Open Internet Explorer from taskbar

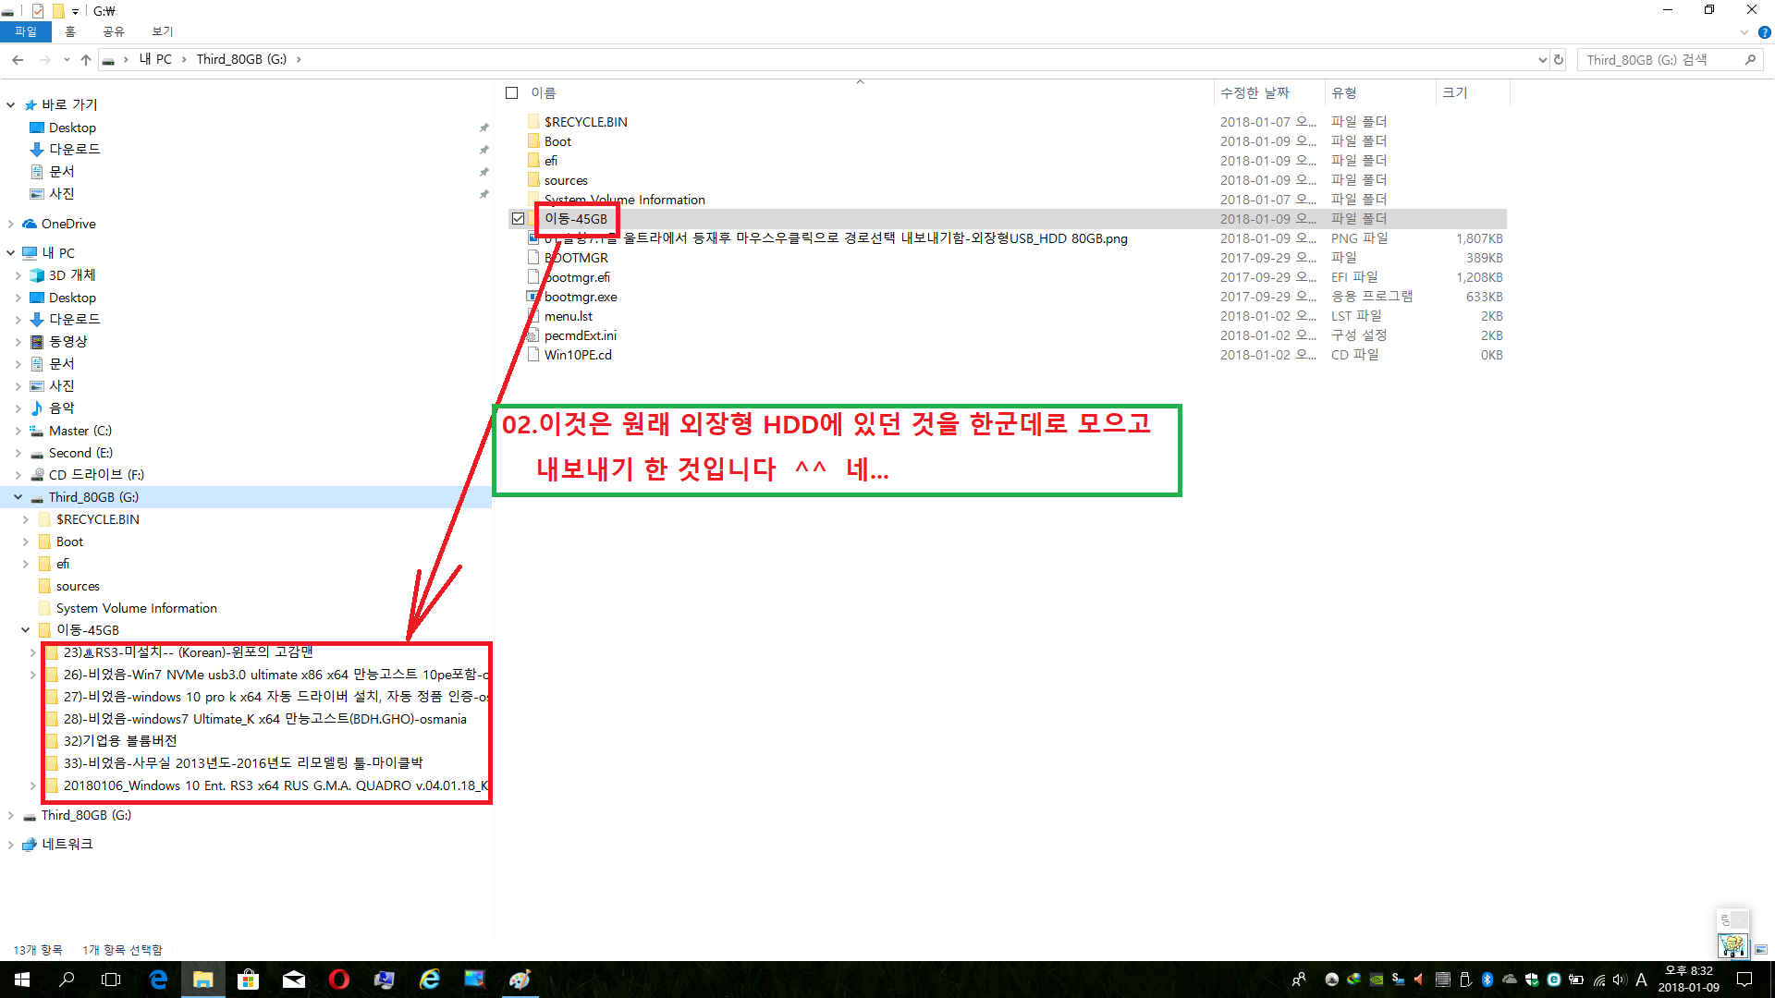[430, 980]
